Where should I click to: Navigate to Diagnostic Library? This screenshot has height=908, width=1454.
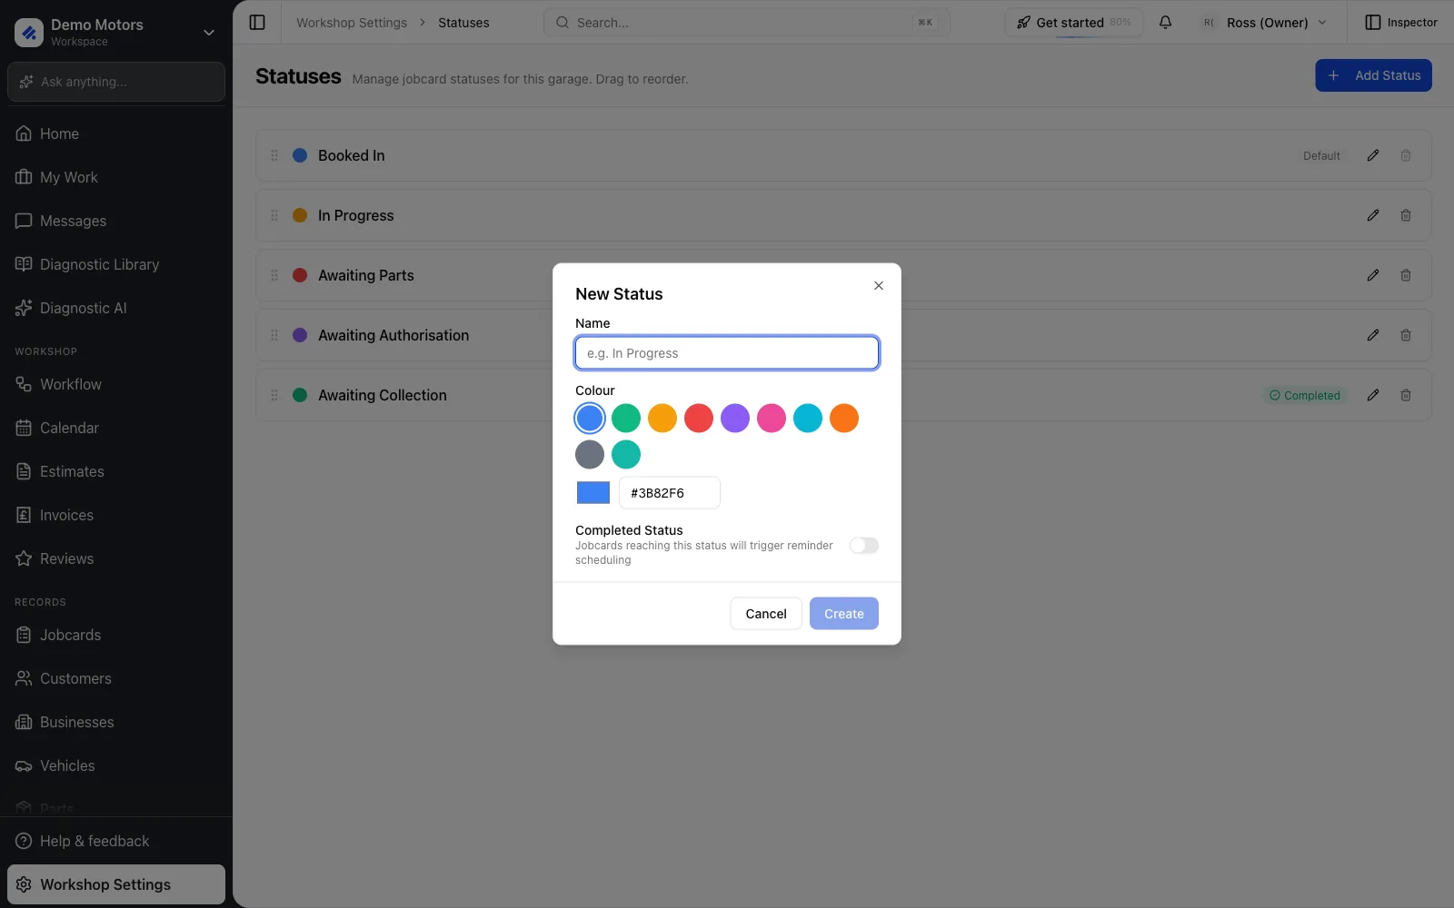pos(116,264)
